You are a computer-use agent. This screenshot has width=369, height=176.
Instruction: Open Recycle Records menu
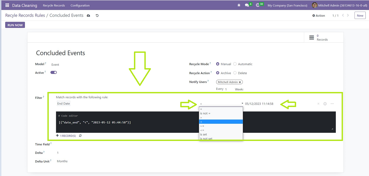54,5
